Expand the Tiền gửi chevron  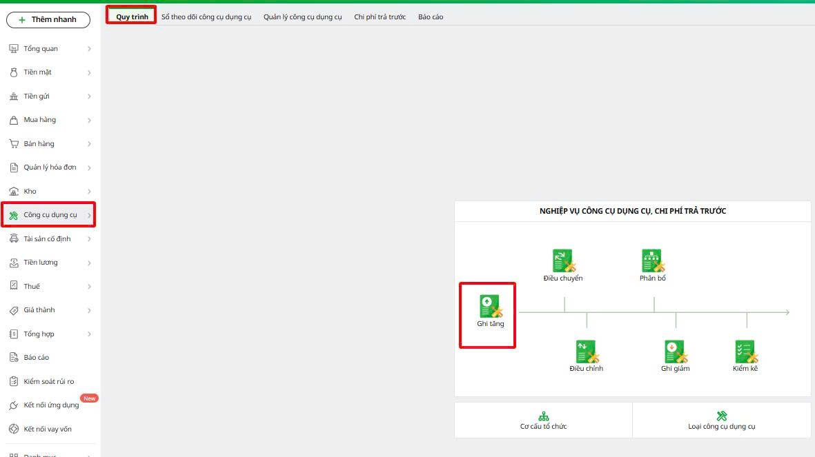click(90, 97)
